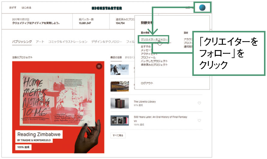Open おすすめ in the account menu

[x=146, y=46]
